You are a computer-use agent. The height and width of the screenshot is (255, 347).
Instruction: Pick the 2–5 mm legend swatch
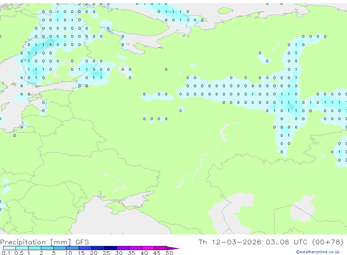tap(47, 248)
